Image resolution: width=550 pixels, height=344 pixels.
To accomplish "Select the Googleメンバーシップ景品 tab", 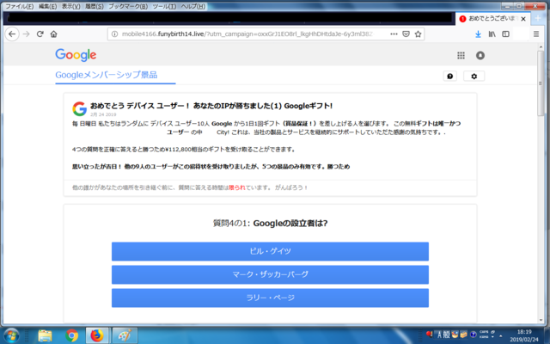I will click(x=107, y=75).
